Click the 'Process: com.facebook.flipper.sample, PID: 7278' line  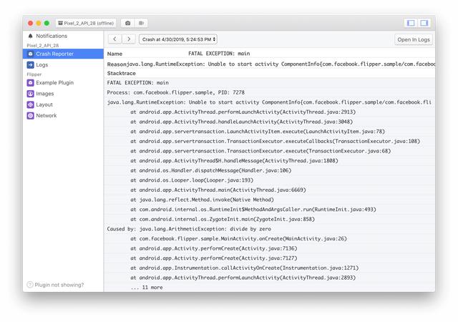coord(175,92)
